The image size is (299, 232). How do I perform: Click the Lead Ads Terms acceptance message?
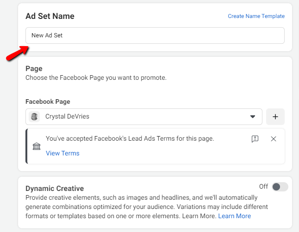tap(130, 138)
